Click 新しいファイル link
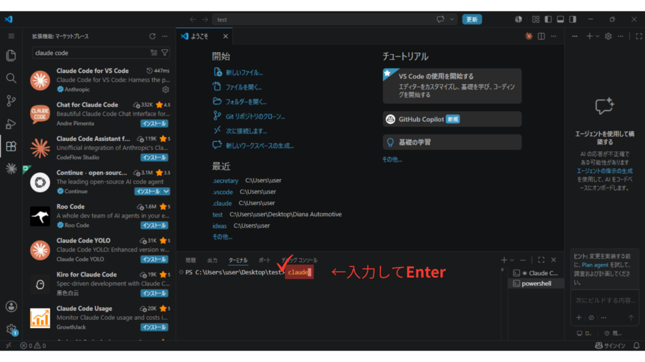This screenshot has width=645, height=362. (244, 73)
